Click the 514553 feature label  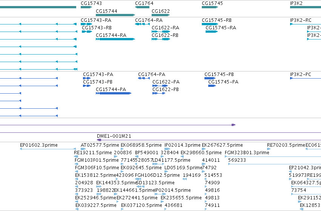[x=213, y=175]
